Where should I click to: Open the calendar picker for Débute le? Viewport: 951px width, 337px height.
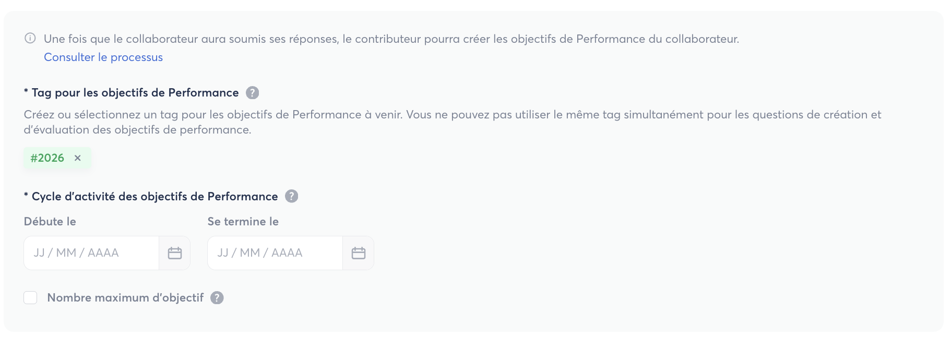(x=175, y=253)
